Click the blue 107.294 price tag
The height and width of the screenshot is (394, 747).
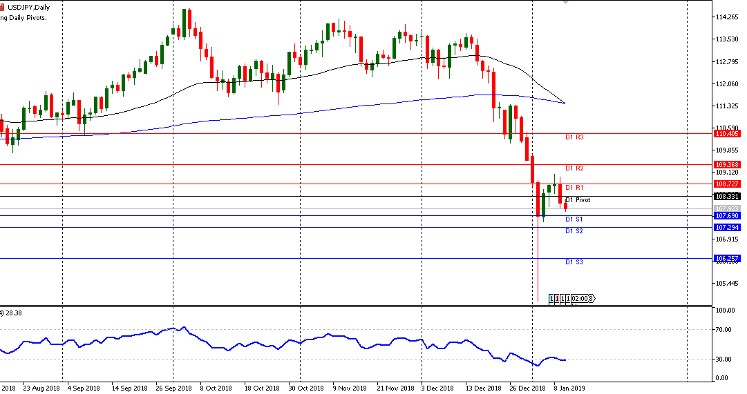pos(727,228)
